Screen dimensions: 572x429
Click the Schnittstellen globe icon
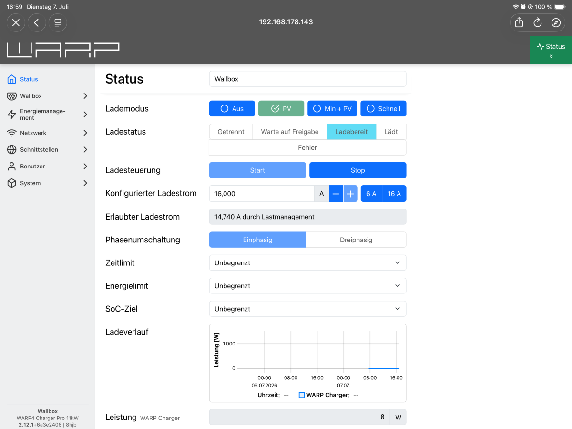click(x=12, y=149)
